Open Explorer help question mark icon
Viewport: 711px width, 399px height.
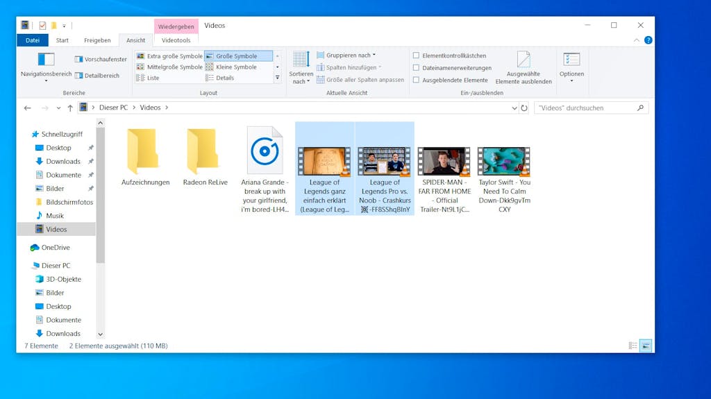648,40
